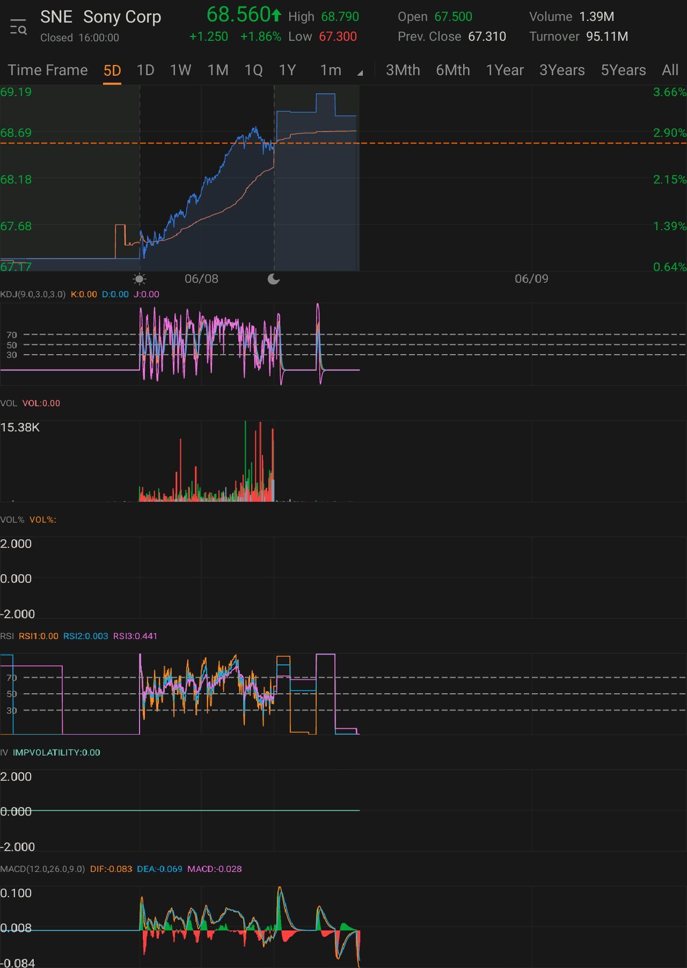Show the 1Year range
Image resolution: width=687 pixels, height=968 pixels.
(505, 70)
